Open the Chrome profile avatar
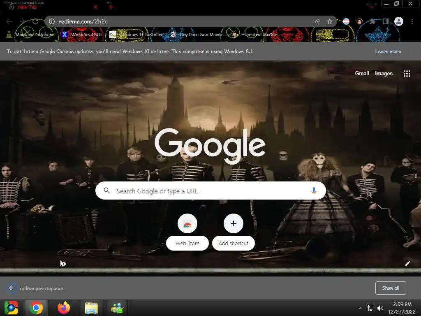 click(x=399, y=21)
